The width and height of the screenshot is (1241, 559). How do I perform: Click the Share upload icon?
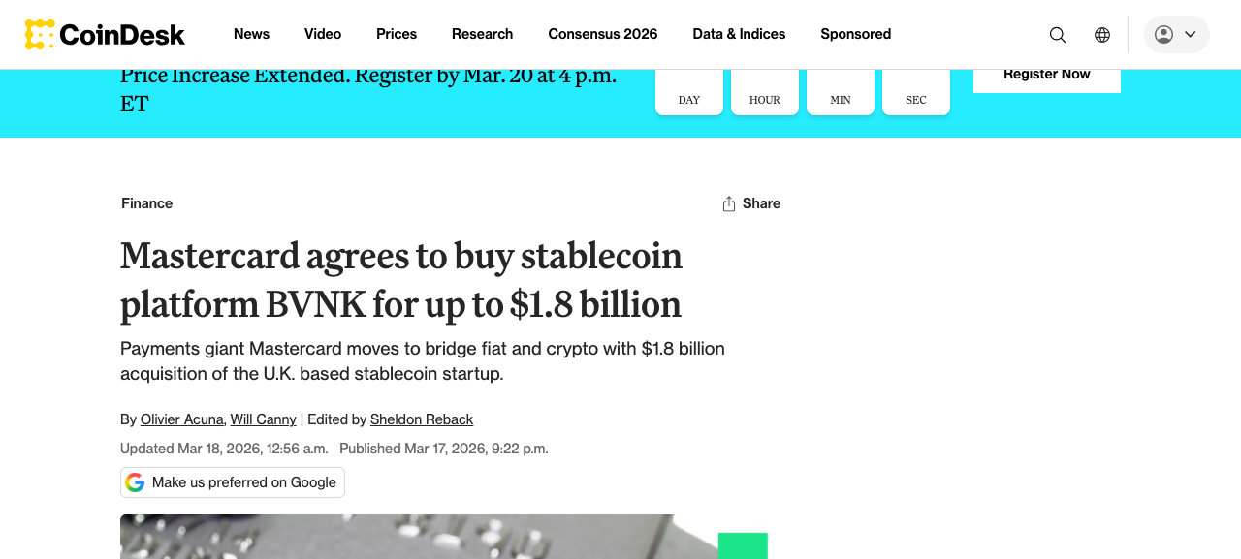click(729, 203)
